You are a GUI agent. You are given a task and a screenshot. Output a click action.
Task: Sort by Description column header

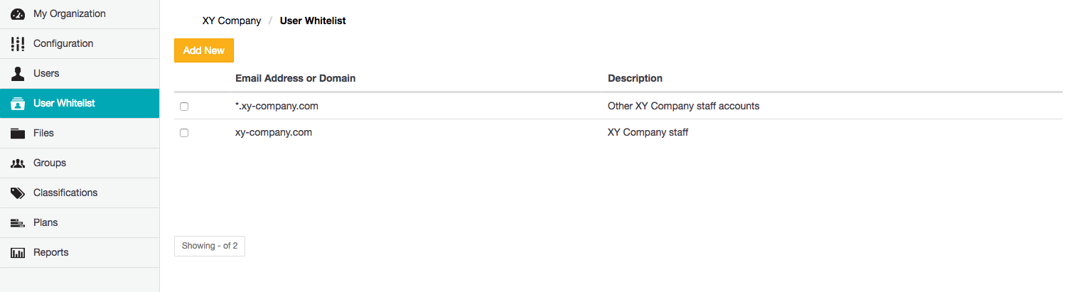click(635, 78)
